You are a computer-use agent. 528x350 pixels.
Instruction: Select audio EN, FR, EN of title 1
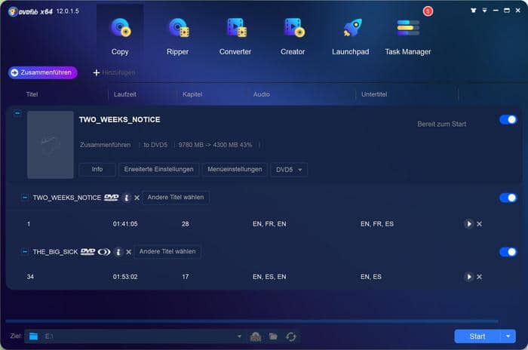269,224
